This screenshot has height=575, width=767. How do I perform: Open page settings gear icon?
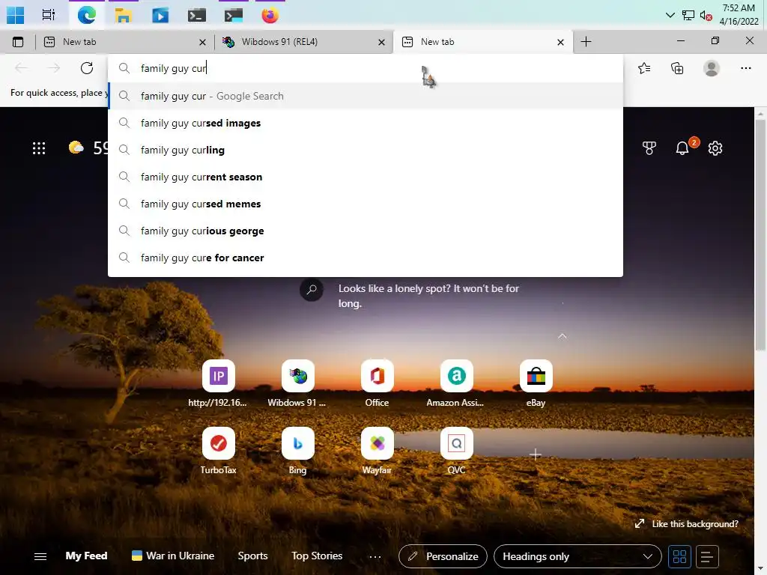tap(715, 148)
